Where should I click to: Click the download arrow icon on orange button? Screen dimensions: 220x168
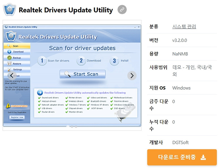click(203, 157)
